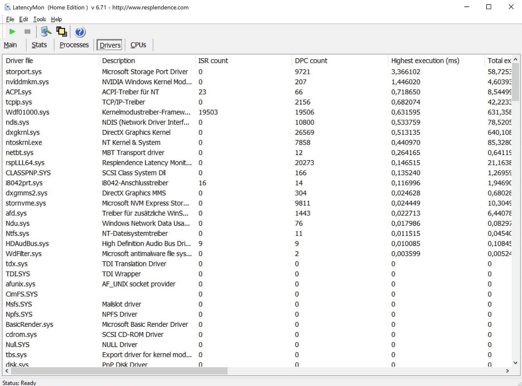Click the gray stop monitor button

tap(27, 32)
